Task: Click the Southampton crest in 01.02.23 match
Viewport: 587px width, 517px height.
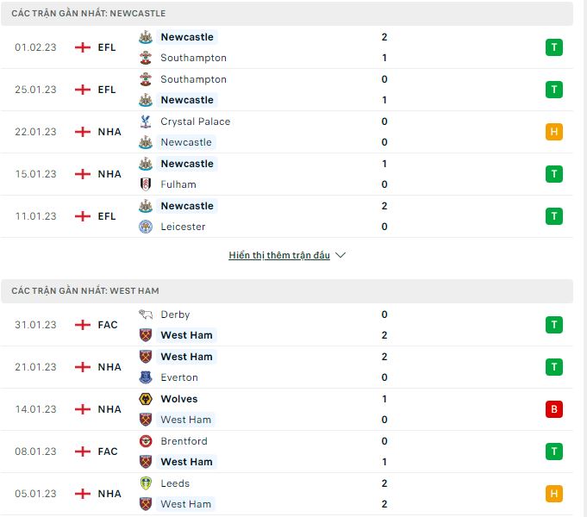Action: [x=146, y=58]
